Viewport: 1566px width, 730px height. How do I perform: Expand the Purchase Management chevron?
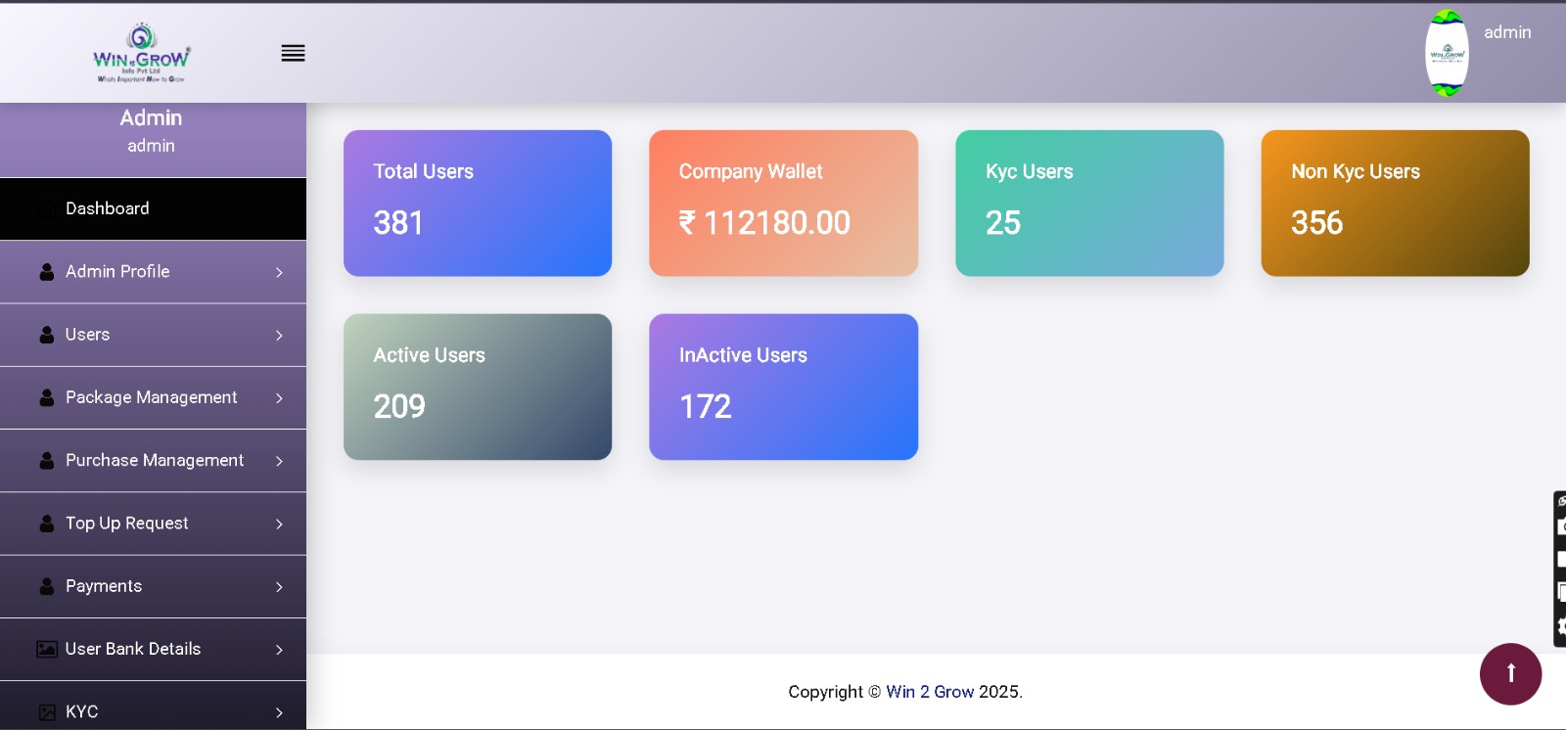(x=279, y=461)
